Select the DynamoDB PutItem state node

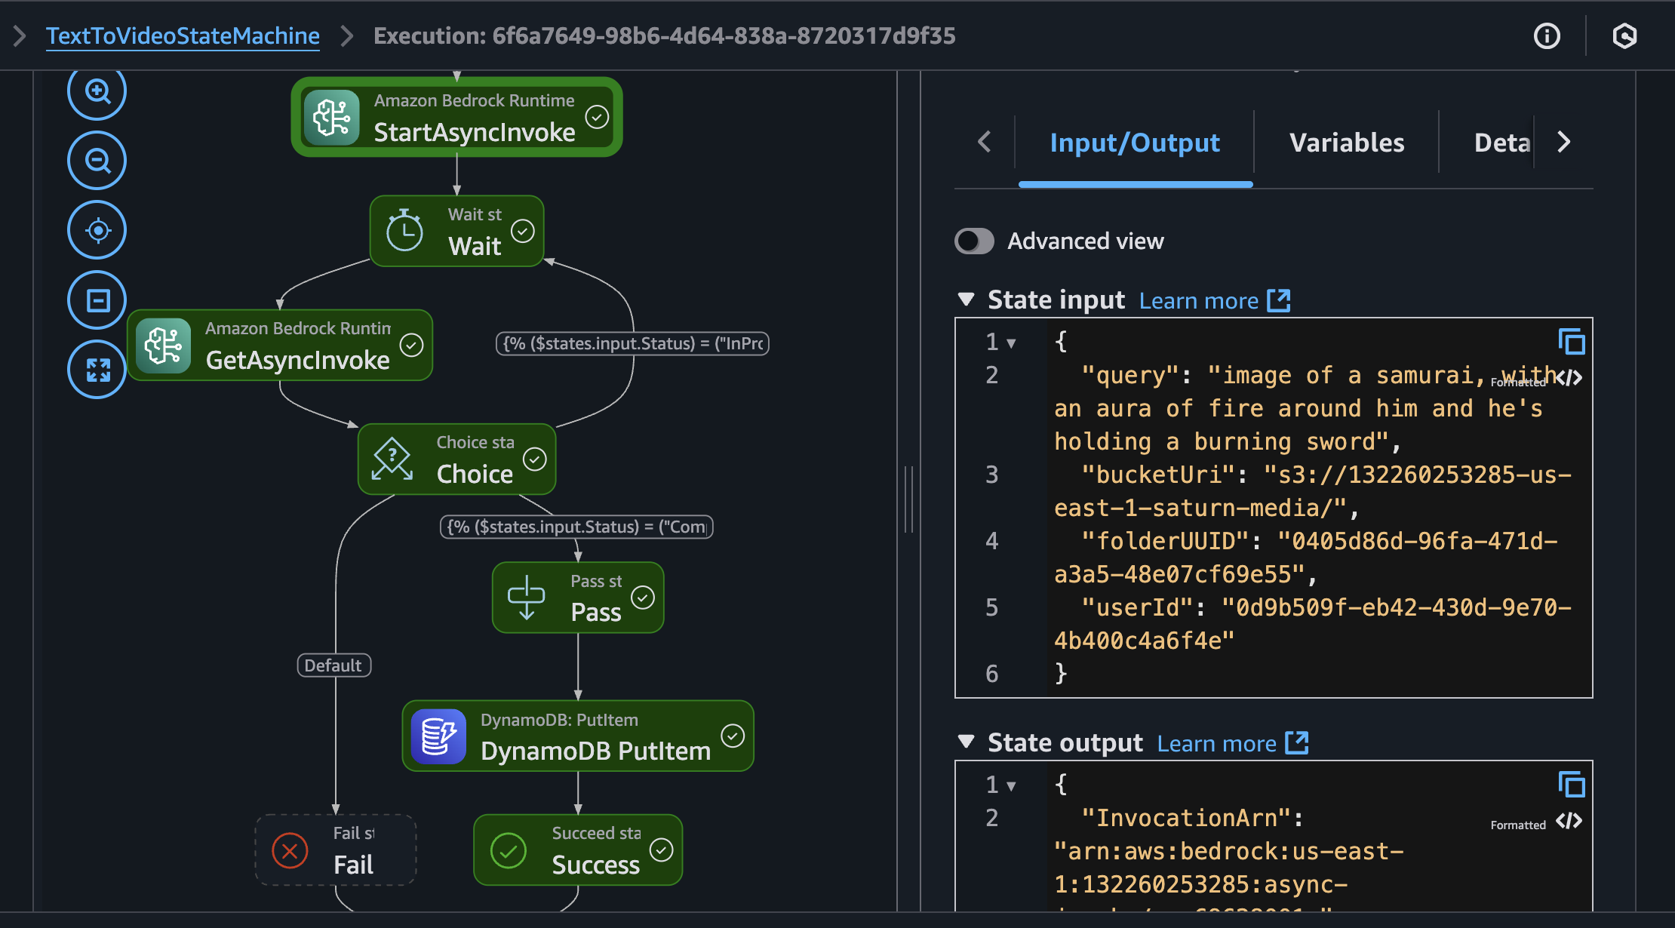[x=578, y=736]
